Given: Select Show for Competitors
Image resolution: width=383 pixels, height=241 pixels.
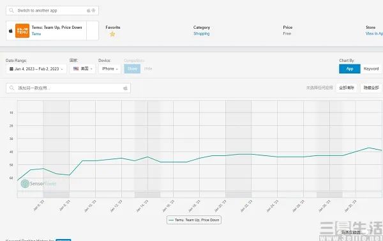Looking at the screenshot, I should pos(132,69).
